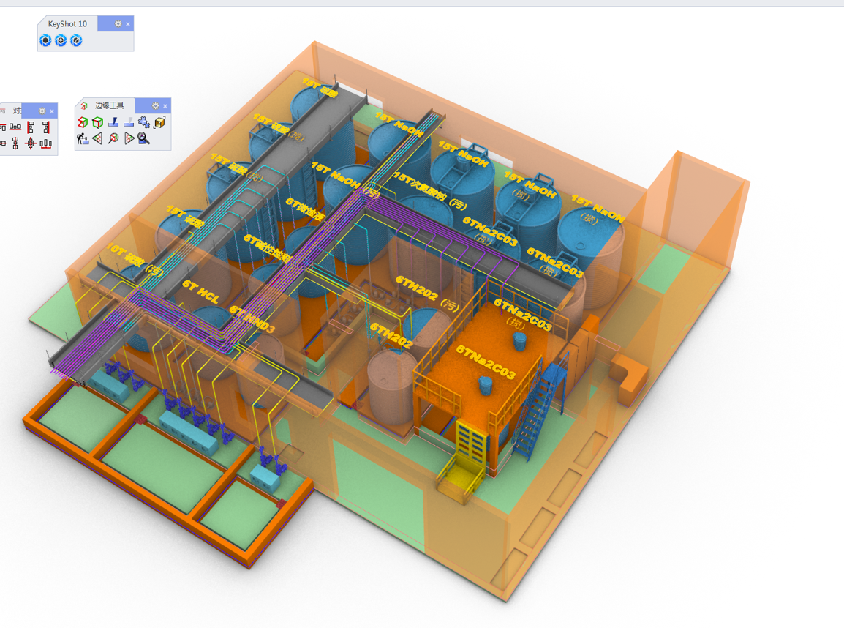Click the yellow cube rebuild edges icon

(x=159, y=122)
